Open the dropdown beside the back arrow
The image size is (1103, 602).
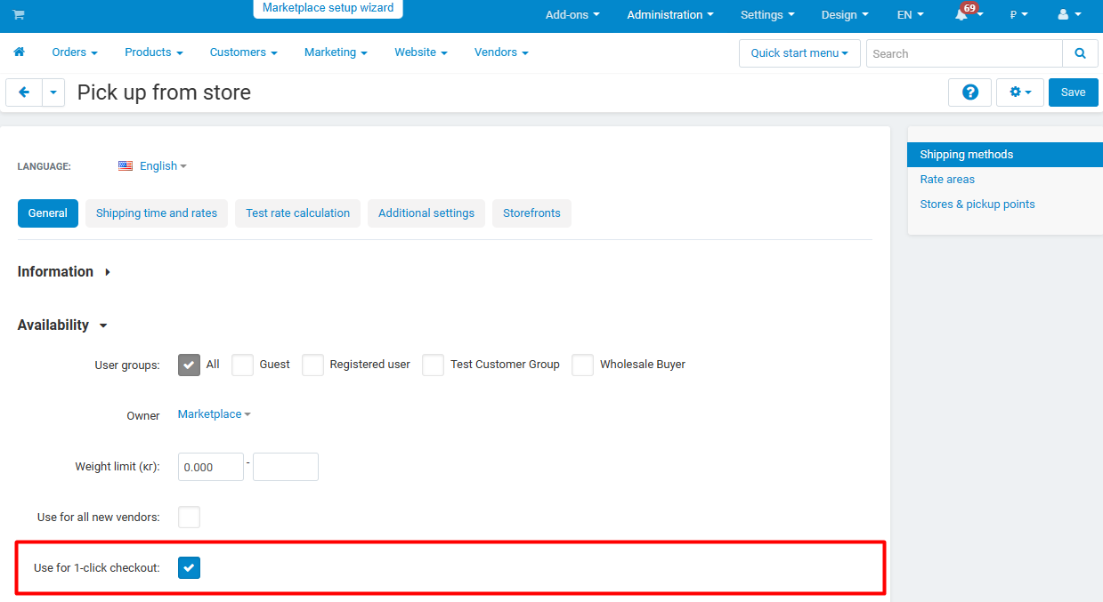coord(53,92)
